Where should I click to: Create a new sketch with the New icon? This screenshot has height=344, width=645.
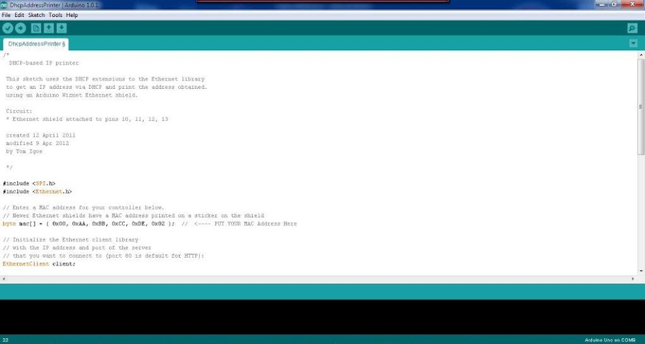36,28
